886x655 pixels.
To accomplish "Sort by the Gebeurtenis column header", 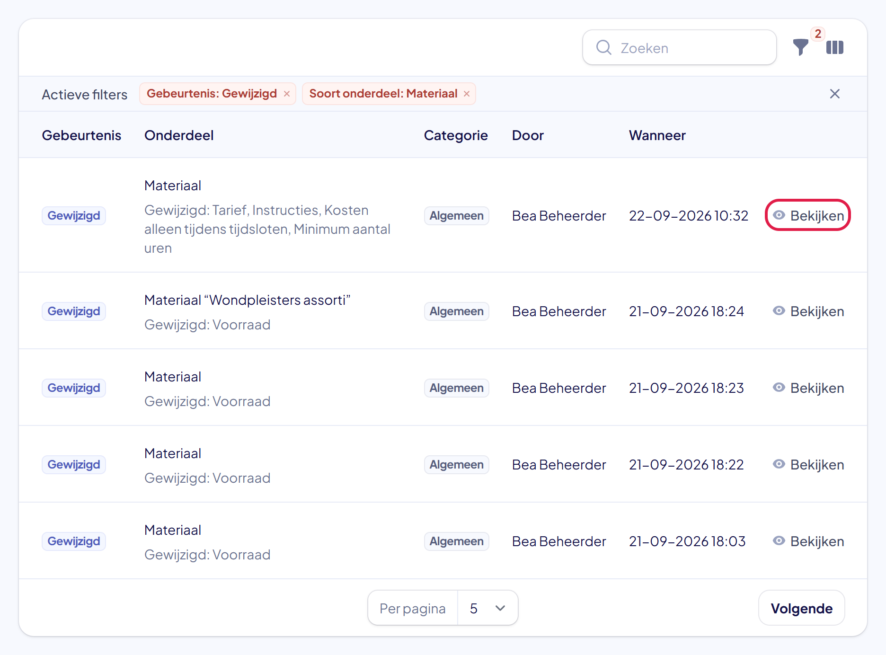I will pyautogui.click(x=81, y=135).
